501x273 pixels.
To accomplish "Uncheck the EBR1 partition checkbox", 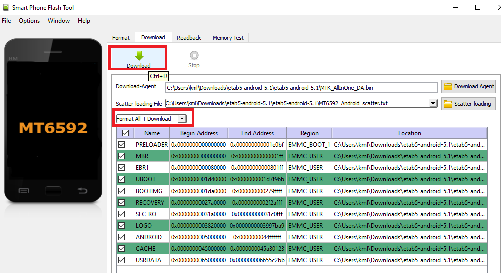I will 122,167.
